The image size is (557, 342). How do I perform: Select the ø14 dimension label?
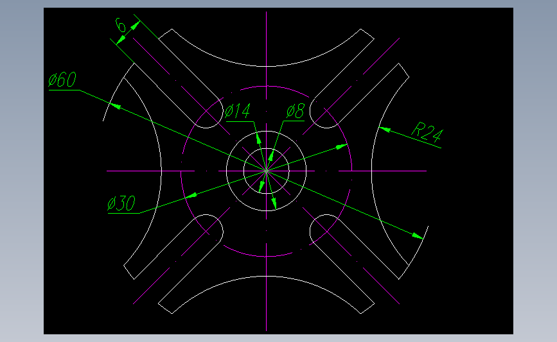(238, 112)
